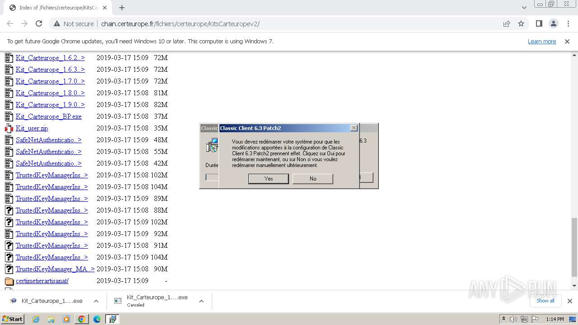578x325 pixels.
Task: Open the Chrome three-dot menu
Action: [568, 23]
